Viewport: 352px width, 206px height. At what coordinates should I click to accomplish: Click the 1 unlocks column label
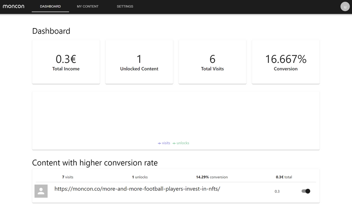[x=140, y=177]
